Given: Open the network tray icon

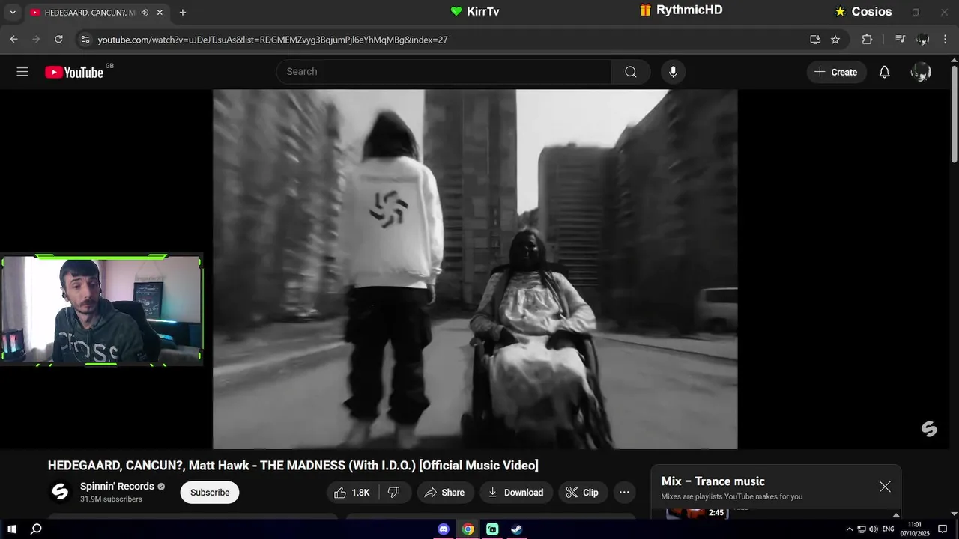Looking at the screenshot, I should click(862, 529).
